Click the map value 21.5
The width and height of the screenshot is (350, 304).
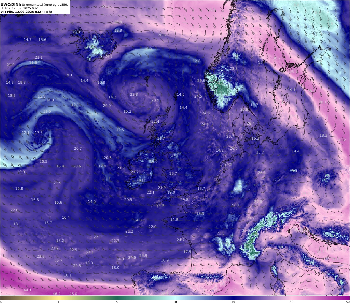(221, 233)
